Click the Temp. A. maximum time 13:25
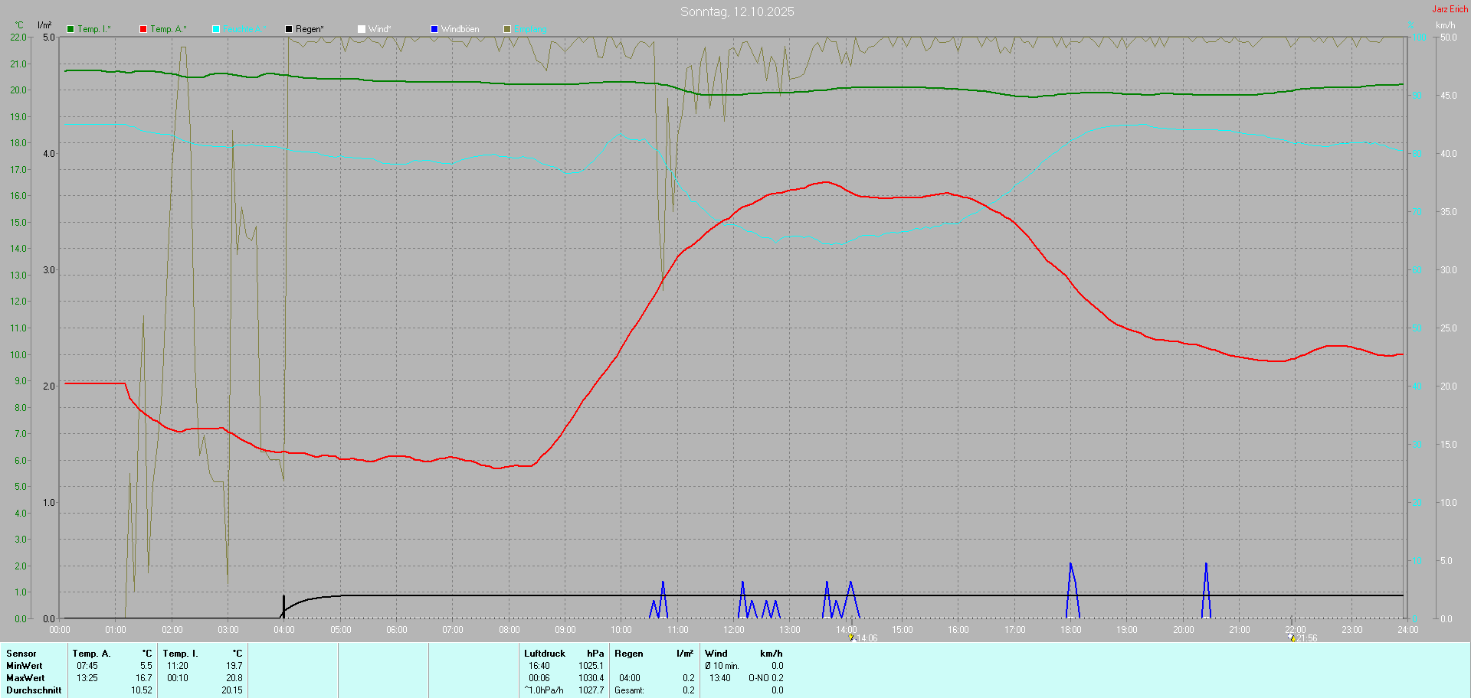This screenshot has width=1471, height=698. pos(87,678)
